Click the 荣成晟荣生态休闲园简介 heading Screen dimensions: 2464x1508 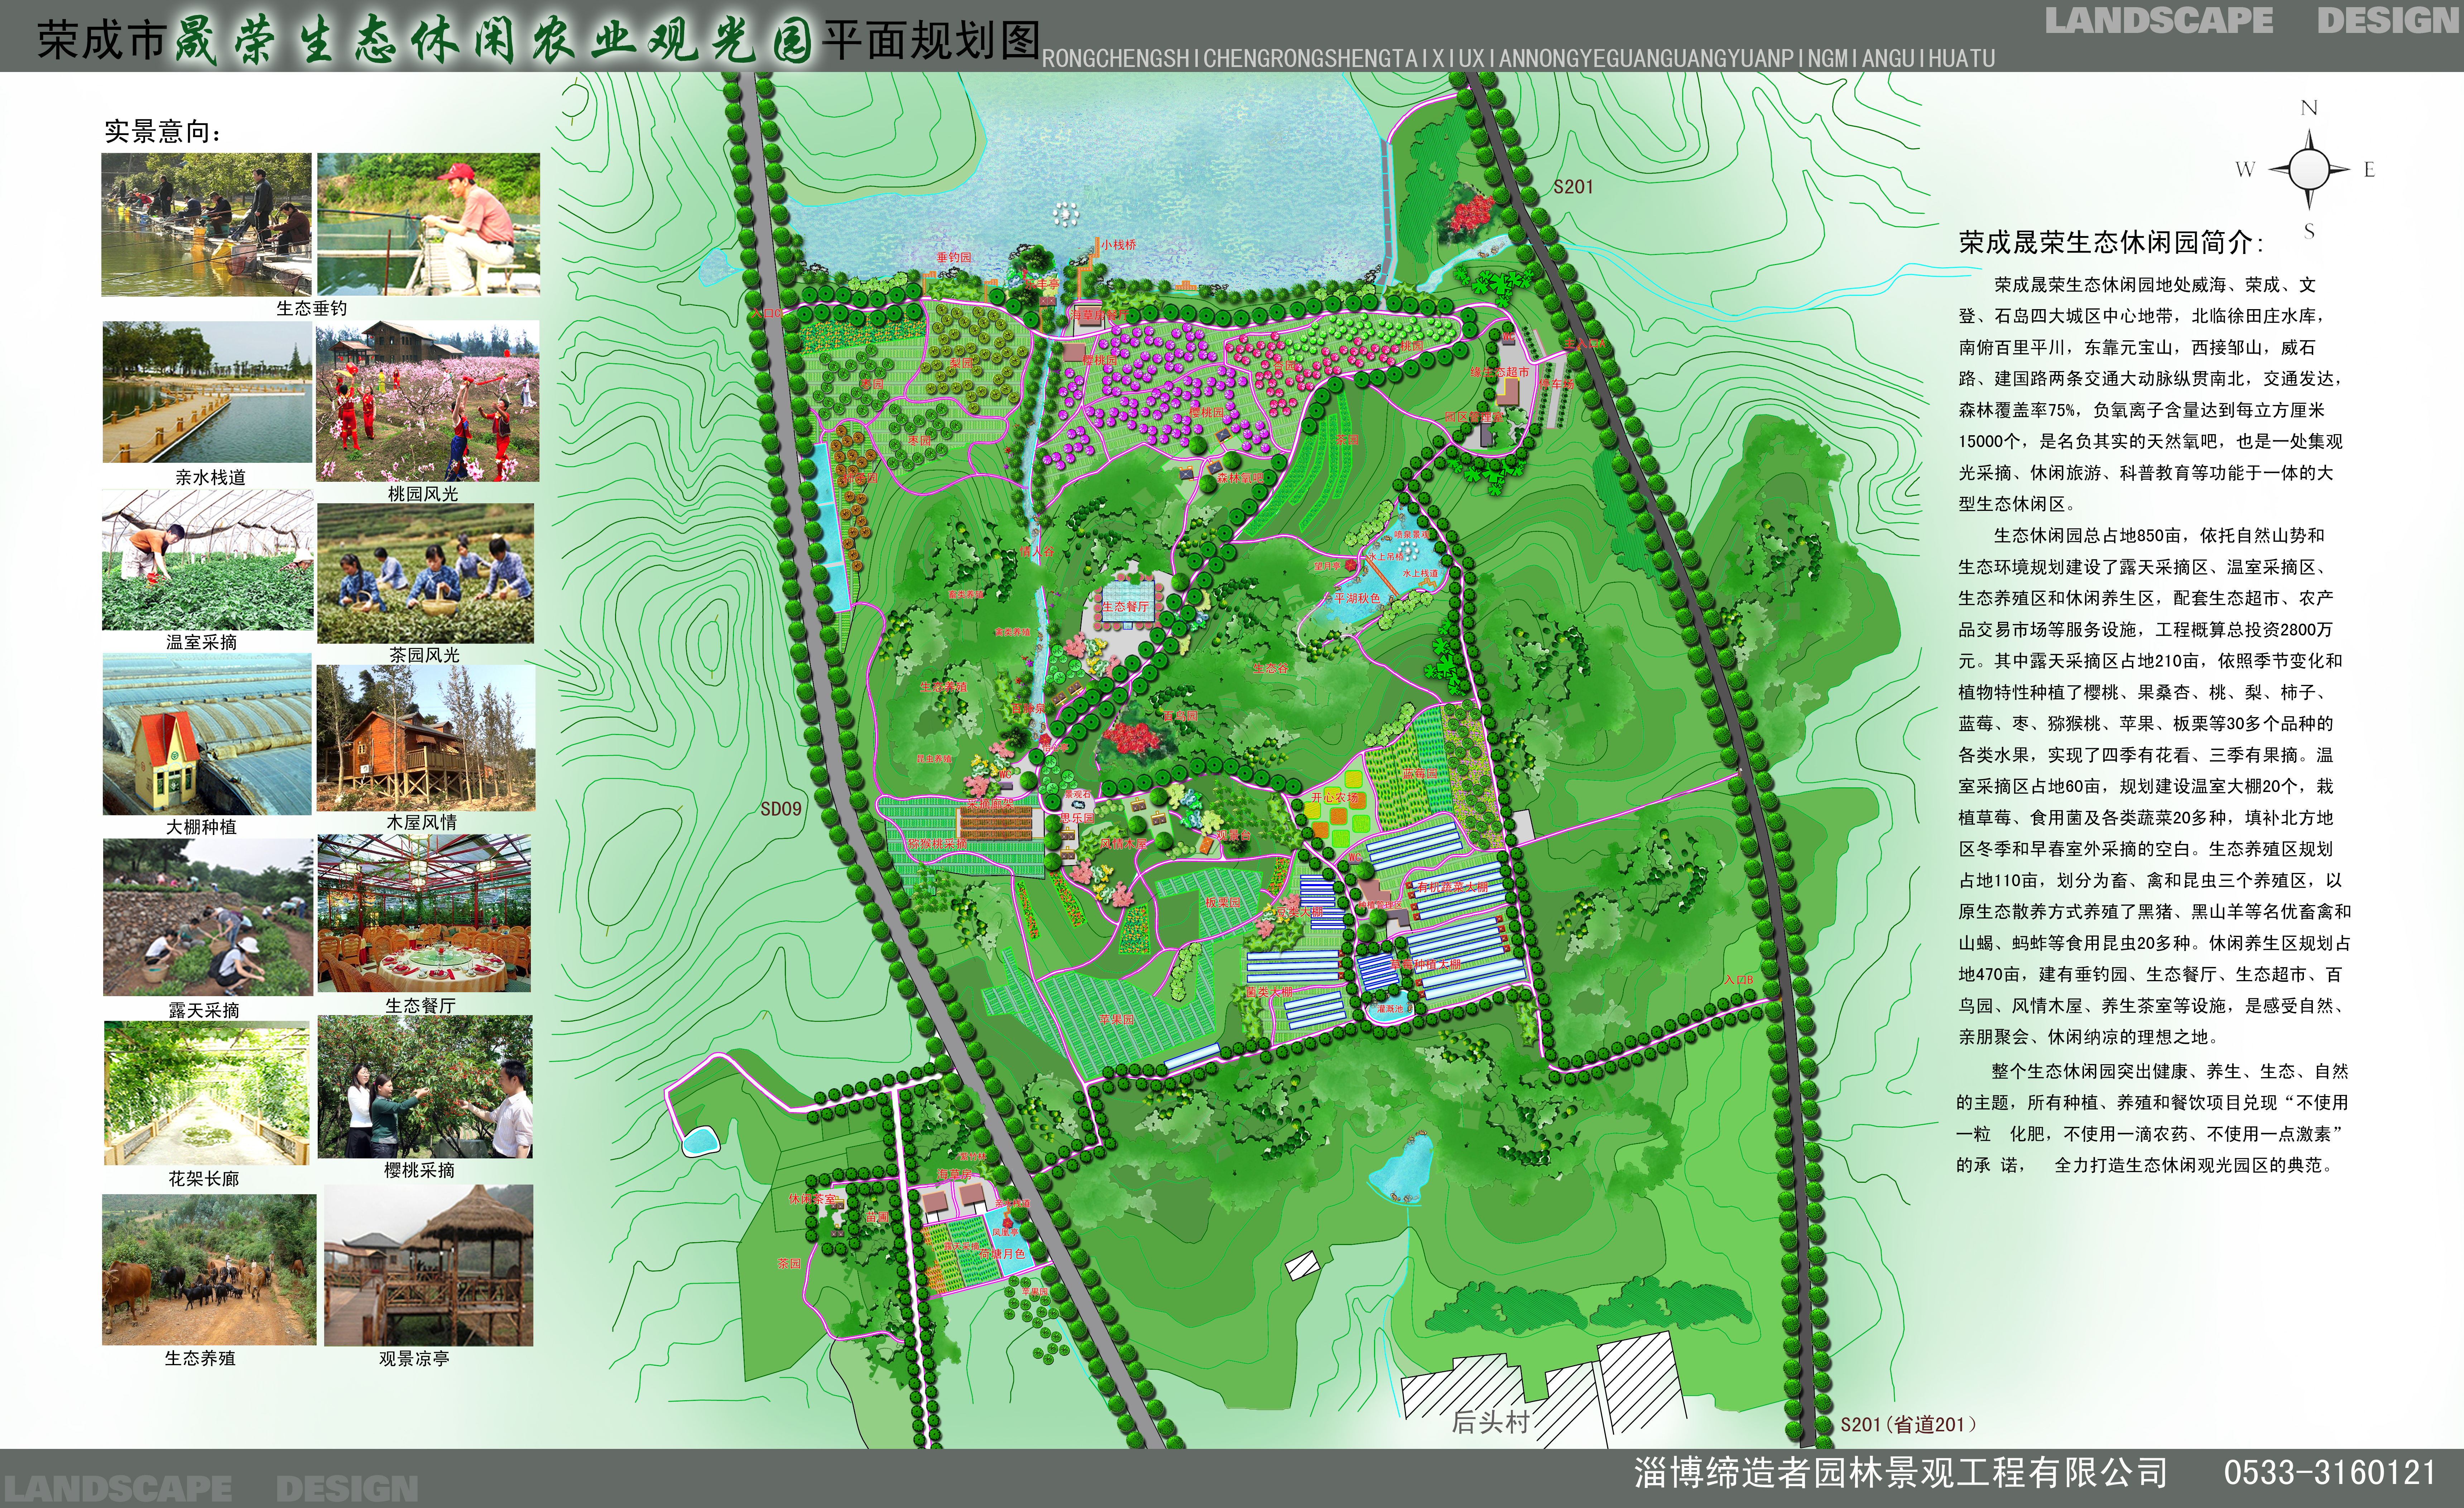tap(2111, 242)
